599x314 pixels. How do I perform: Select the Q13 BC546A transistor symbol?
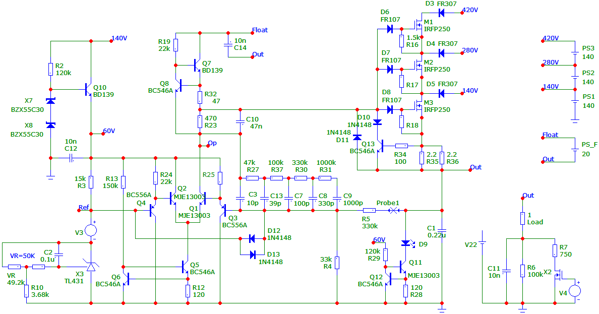[x=381, y=146]
